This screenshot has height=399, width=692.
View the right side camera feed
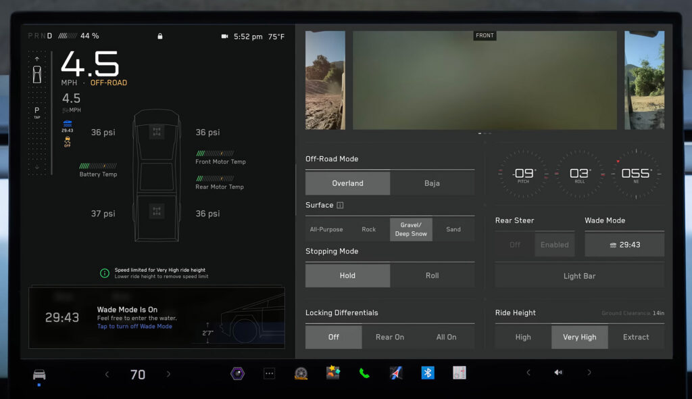tap(644, 80)
